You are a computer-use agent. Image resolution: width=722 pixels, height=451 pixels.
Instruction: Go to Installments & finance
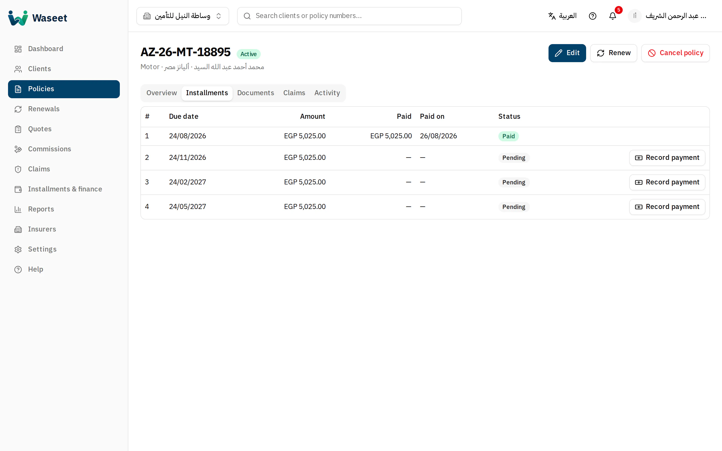point(64,189)
